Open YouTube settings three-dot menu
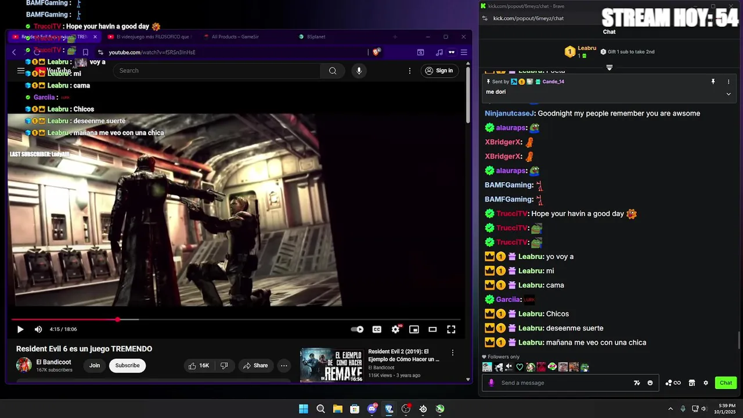 point(410,70)
